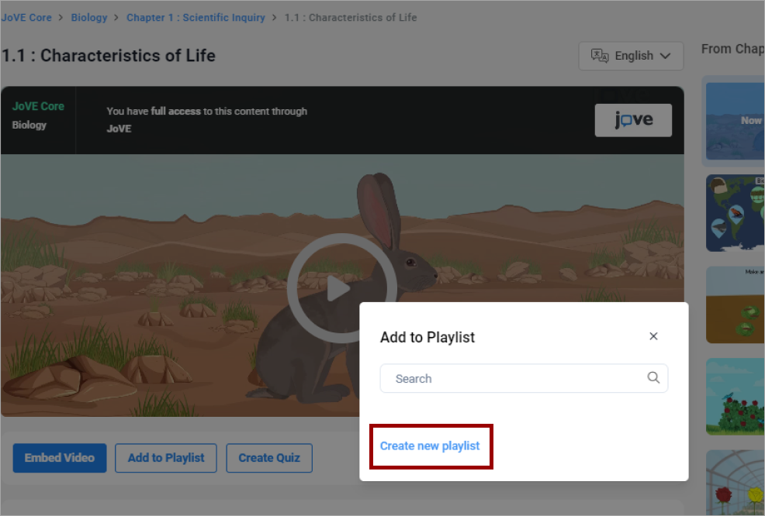Navigate to Biology in the breadcrumb
The width and height of the screenshot is (765, 516).
(89, 17)
